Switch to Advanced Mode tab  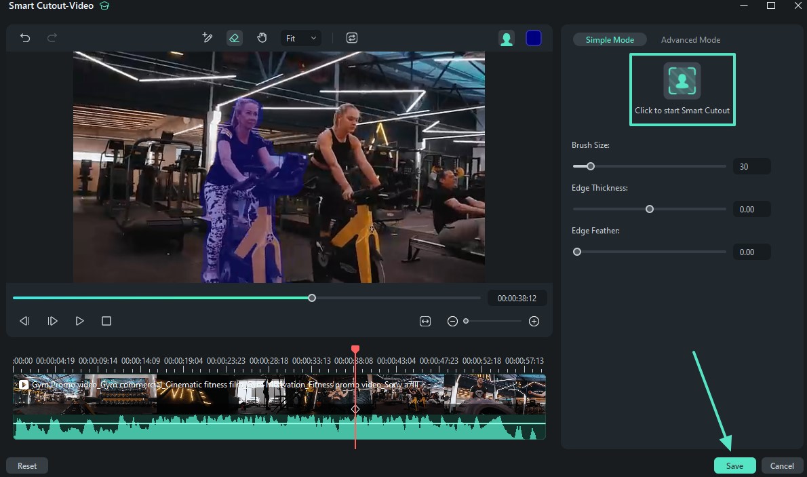(690, 40)
